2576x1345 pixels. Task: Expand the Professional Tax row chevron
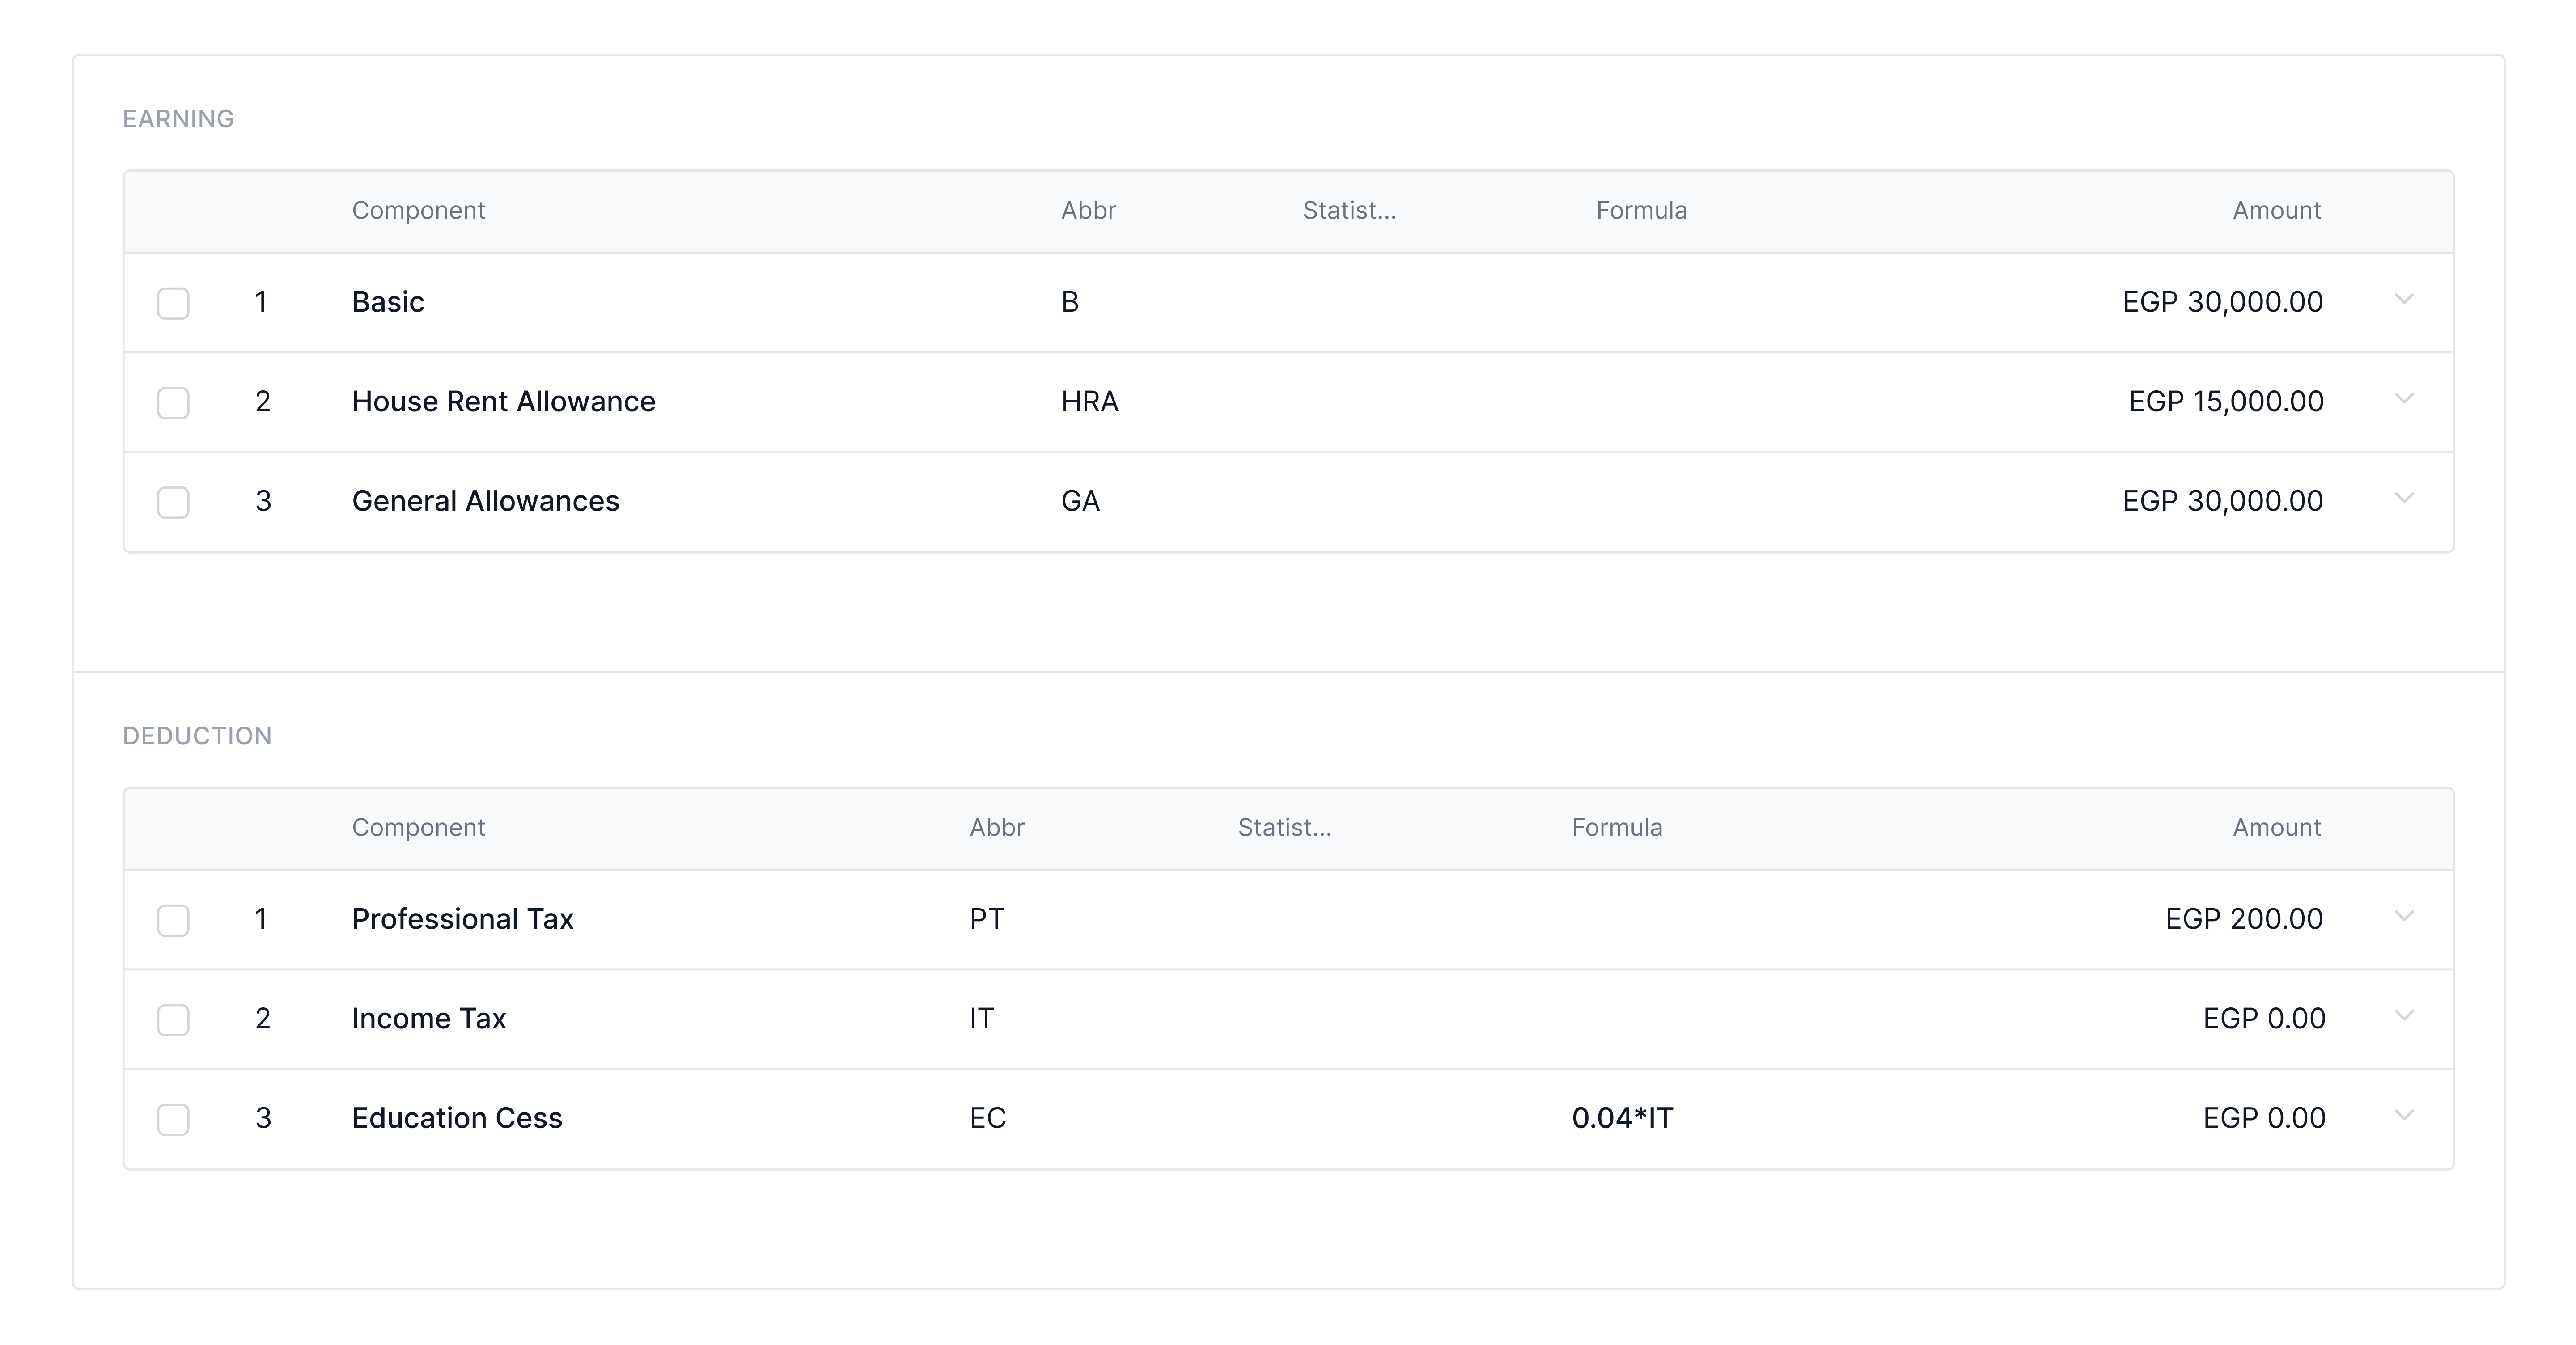(x=2404, y=917)
